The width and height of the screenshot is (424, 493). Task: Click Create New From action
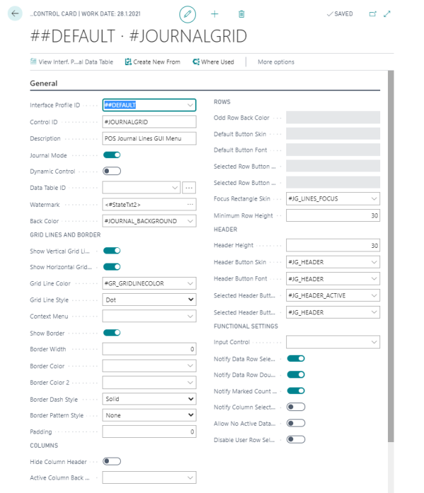(152, 62)
